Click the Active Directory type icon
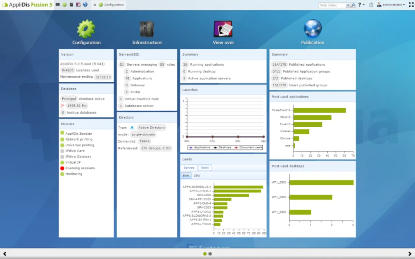415x259 pixels. pyautogui.click(x=132, y=128)
